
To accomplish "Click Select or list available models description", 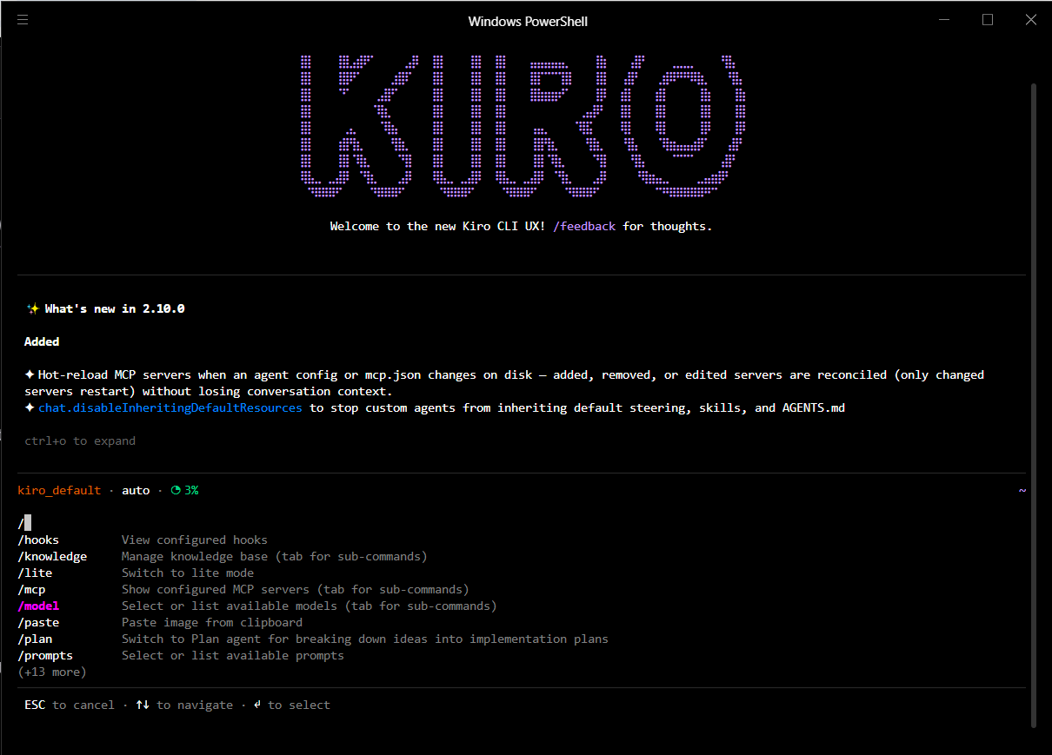I will tap(310, 606).
